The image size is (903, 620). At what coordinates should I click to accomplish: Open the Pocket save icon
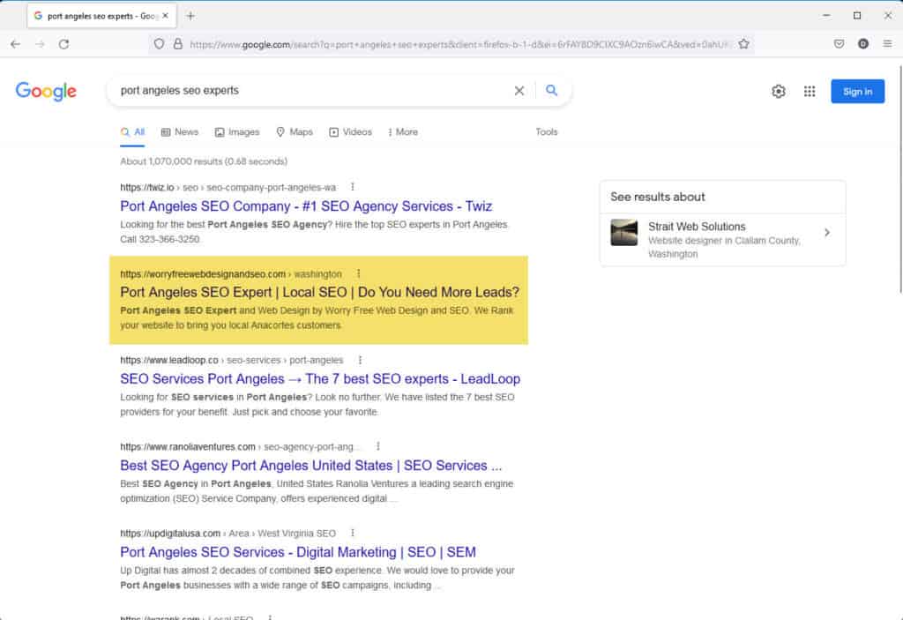coord(840,44)
